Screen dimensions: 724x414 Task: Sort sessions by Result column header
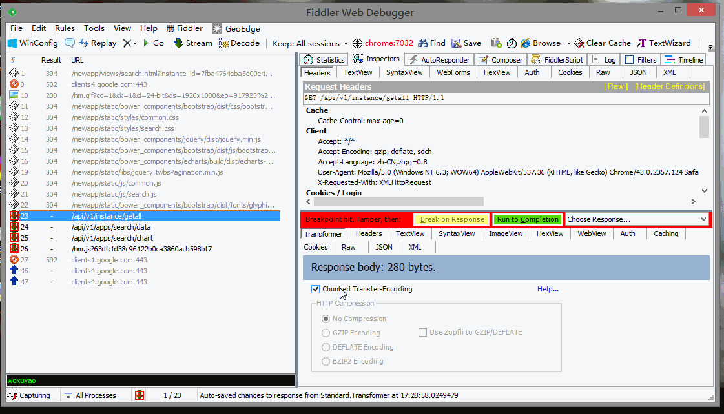coord(51,60)
